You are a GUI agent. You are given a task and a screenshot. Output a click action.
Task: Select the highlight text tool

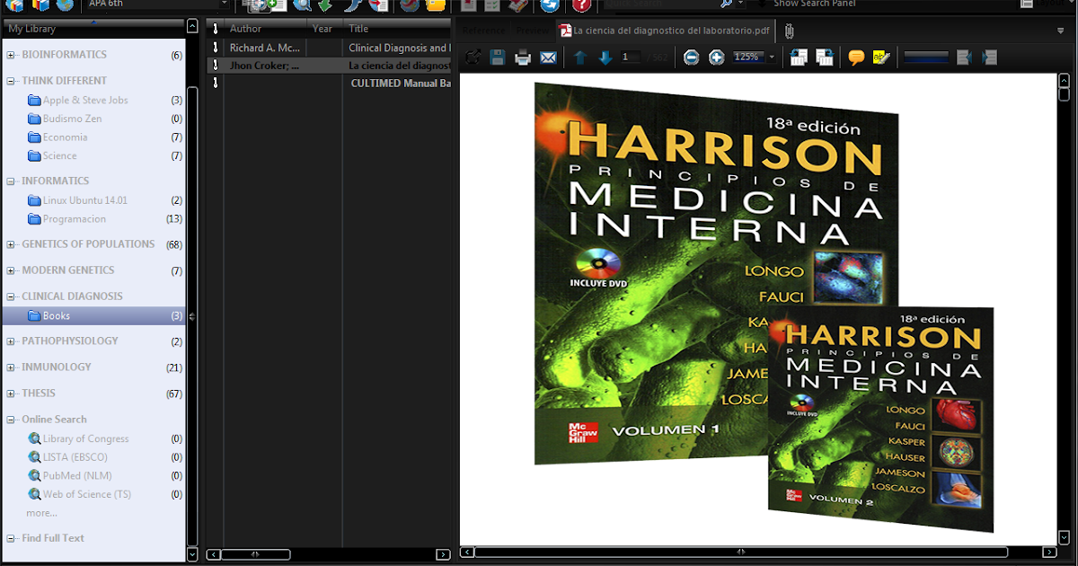(881, 57)
